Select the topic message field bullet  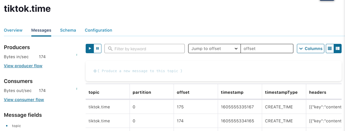point(7,126)
